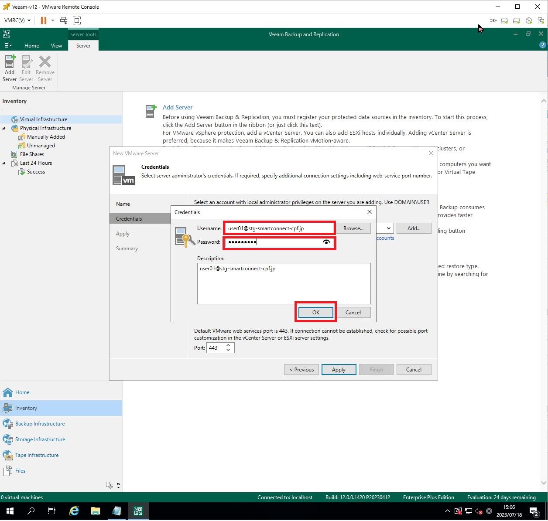This screenshot has height=521, width=548.
Task: Select Unmanaged tree item
Action: click(41, 146)
